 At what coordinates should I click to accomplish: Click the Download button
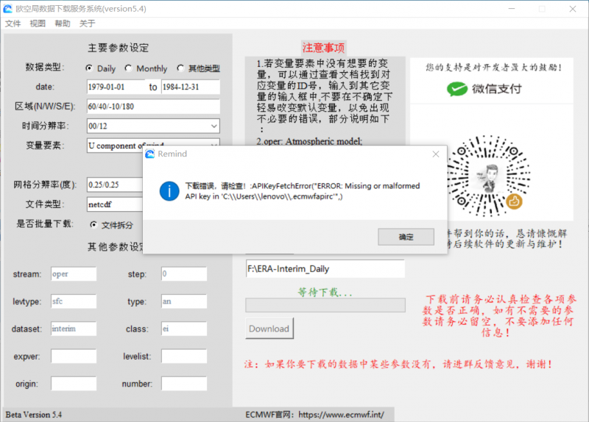click(269, 329)
